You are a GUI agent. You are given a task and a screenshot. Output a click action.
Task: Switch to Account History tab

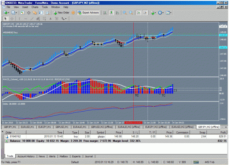pos(26,156)
